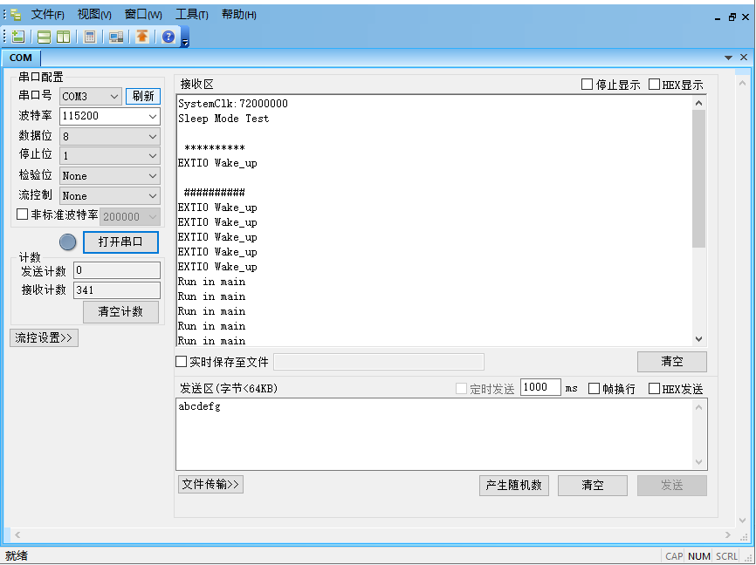Click the serial port status indicator circle
The height and width of the screenshot is (565, 756).
click(67, 242)
